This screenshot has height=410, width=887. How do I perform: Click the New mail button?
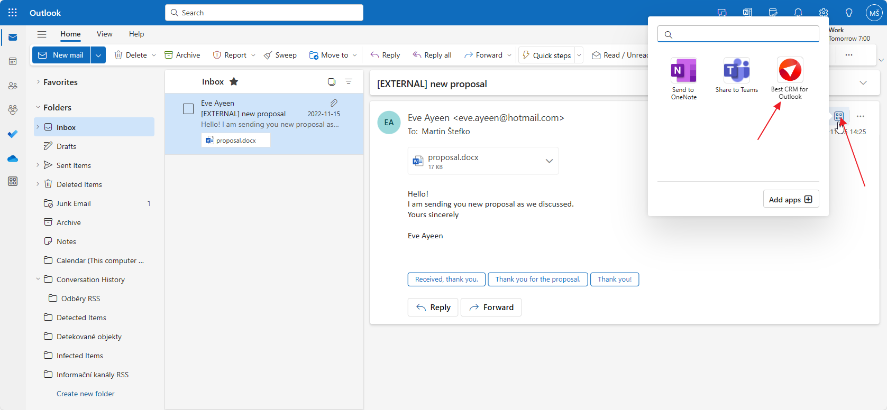pos(61,55)
